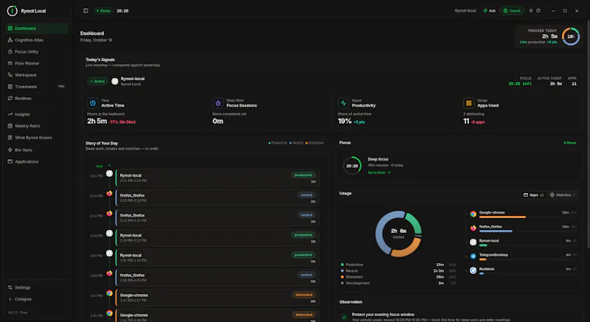Toggle the sidebar panel icon in the top bar
The width and height of the screenshot is (590, 322).
click(x=86, y=11)
